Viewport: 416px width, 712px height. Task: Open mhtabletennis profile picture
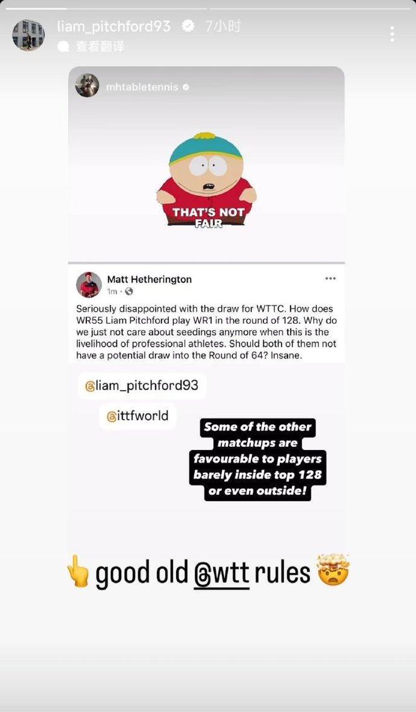click(x=87, y=85)
